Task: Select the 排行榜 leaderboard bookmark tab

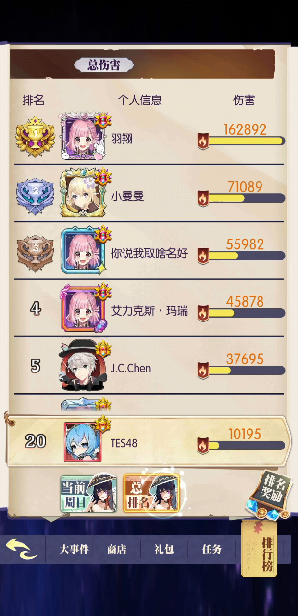Action: tap(267, 549)
